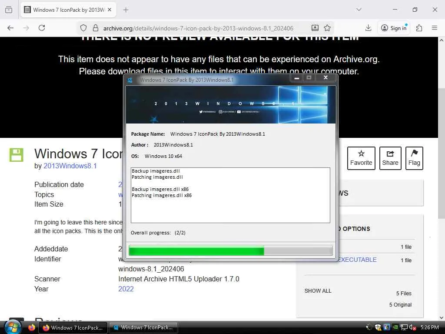This screenshot has width=445, height=334.
Task: Bookmark this page with the star icon
Action: [327, 28]
